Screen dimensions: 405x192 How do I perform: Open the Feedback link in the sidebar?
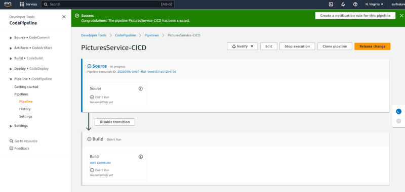19,149
